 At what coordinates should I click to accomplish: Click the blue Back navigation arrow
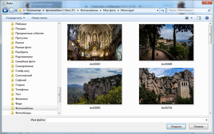point(5,10)
